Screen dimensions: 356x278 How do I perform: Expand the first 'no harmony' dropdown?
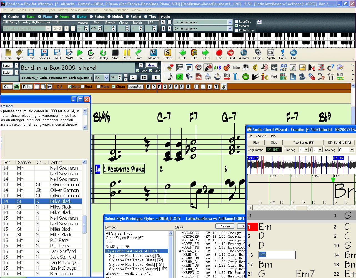coord(230,22)
